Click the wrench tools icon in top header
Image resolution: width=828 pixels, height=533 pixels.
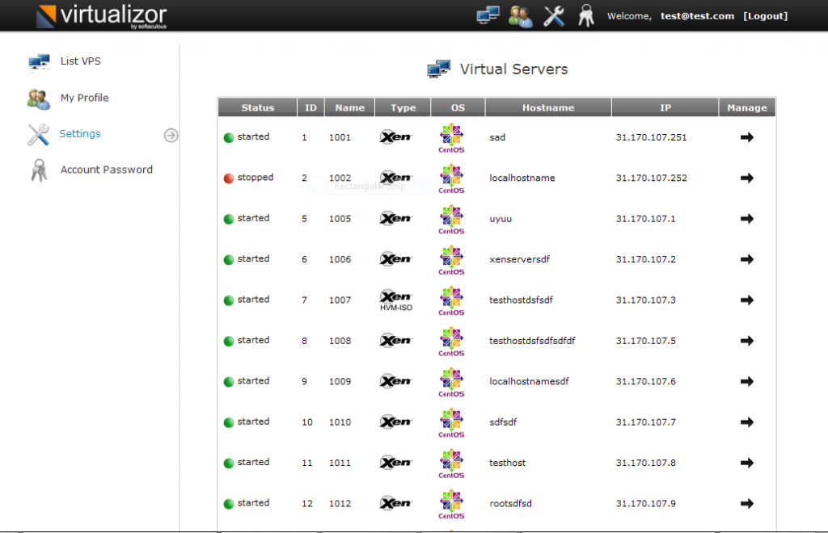coord(553,15)
